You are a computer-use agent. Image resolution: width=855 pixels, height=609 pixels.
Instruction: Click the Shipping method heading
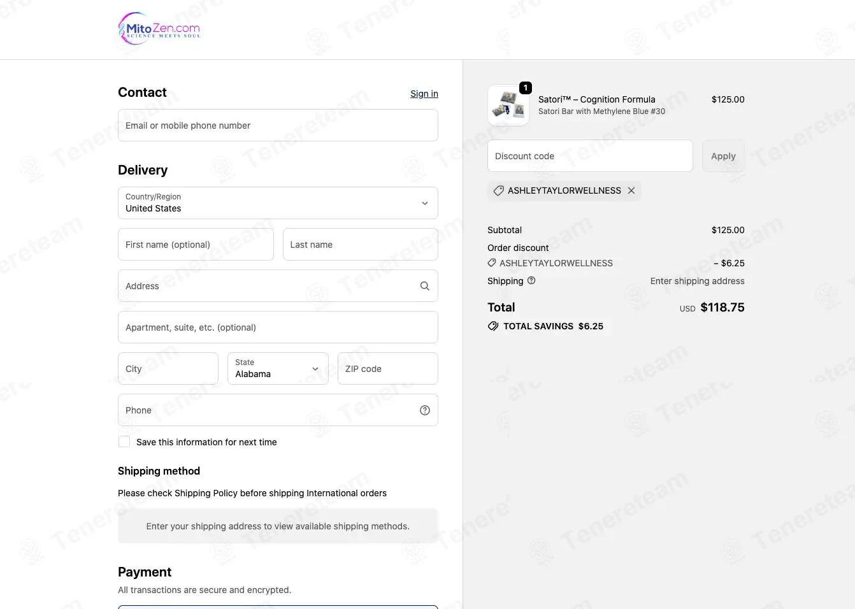(x=159, y=471)
